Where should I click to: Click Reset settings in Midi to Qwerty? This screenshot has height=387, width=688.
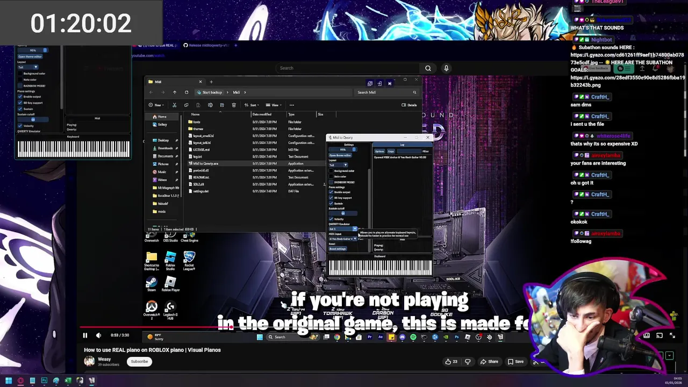338,249
